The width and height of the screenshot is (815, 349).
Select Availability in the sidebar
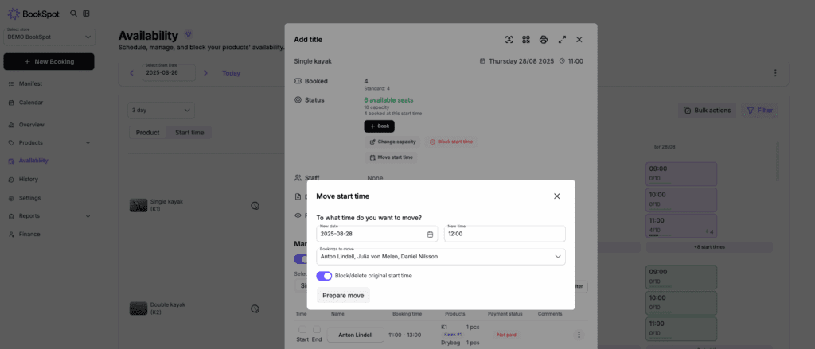tap(33, 161)
